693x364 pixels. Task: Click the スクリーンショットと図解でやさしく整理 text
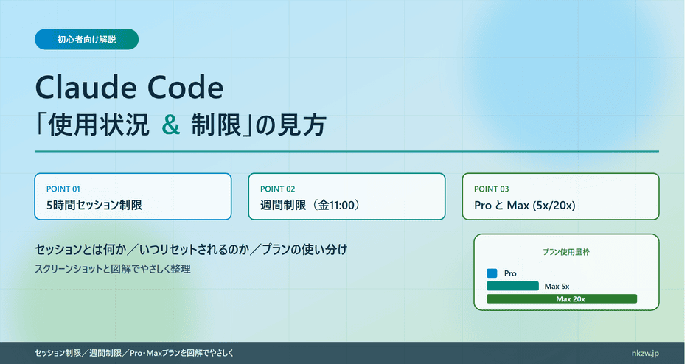pos(113,269)
